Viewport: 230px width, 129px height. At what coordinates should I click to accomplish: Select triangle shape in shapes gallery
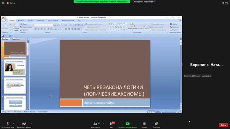(111, 27)
